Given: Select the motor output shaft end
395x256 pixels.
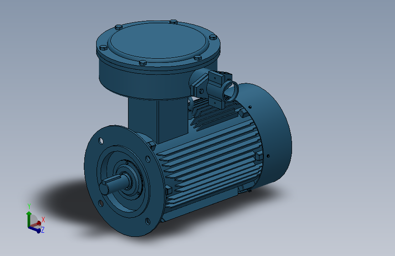Looking at the screenshot, I should 104,188.
